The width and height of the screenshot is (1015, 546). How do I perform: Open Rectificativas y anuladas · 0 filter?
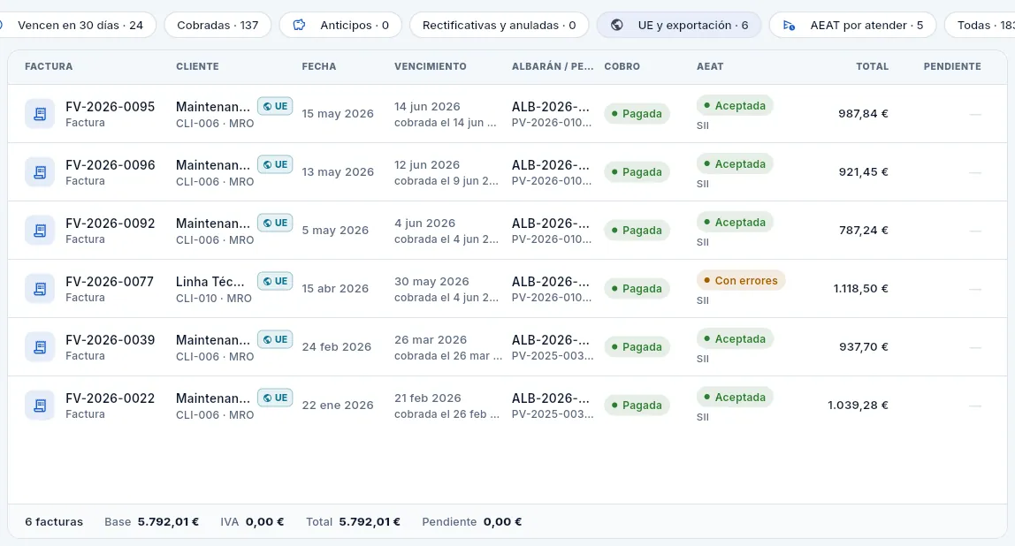point(499,26)
